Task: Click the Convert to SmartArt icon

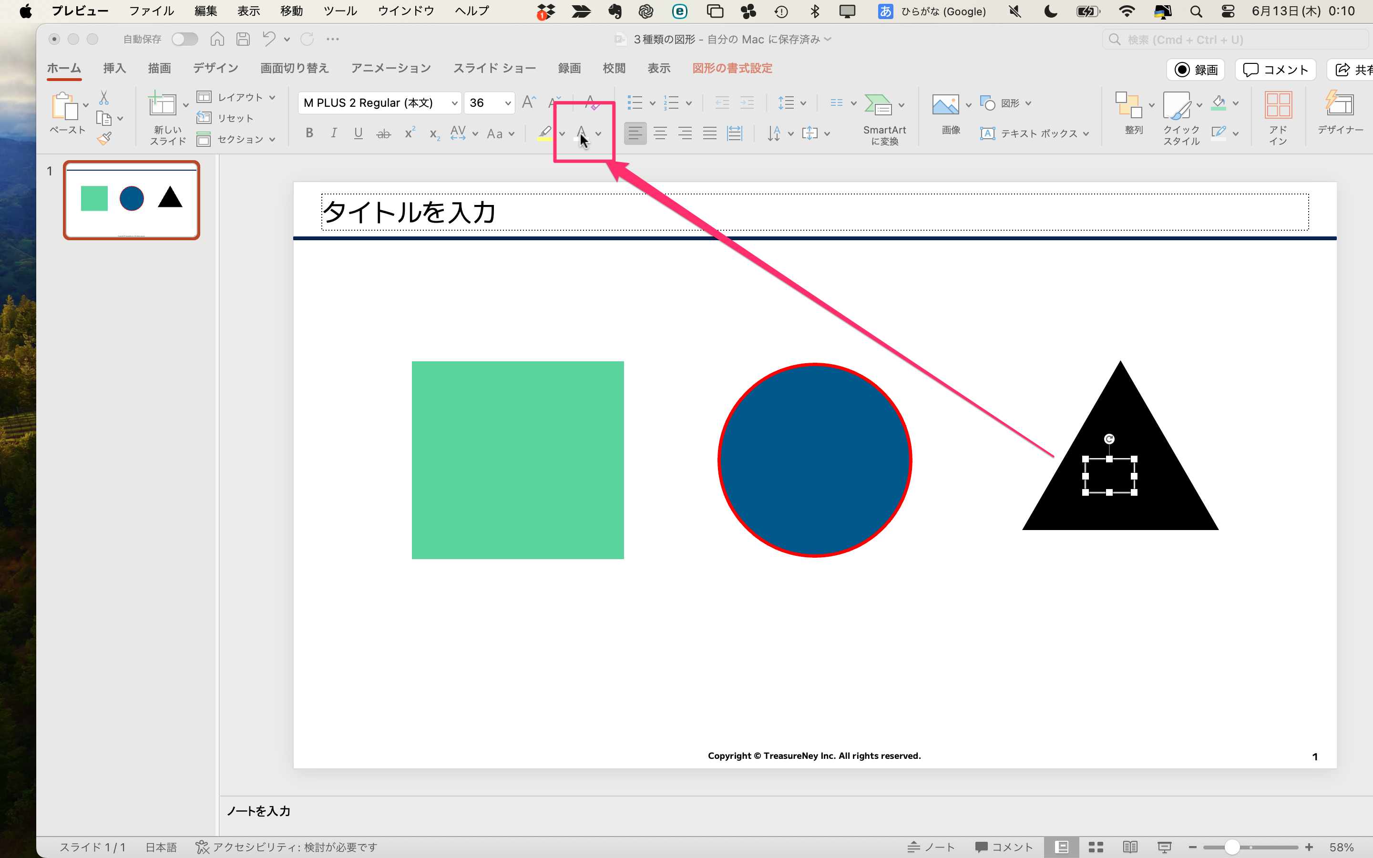Action: click(878, 105)
